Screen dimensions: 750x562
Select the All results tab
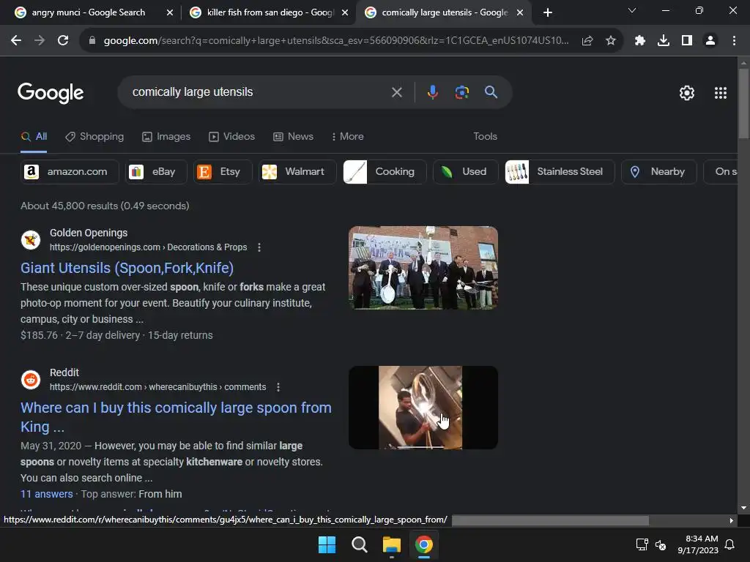pyautogui.click(x=34, y=137)
